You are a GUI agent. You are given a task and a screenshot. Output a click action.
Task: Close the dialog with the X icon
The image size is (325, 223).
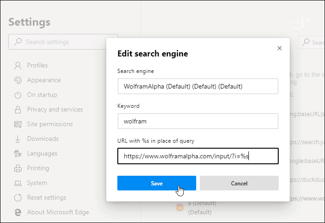click(x=280, y=48)
